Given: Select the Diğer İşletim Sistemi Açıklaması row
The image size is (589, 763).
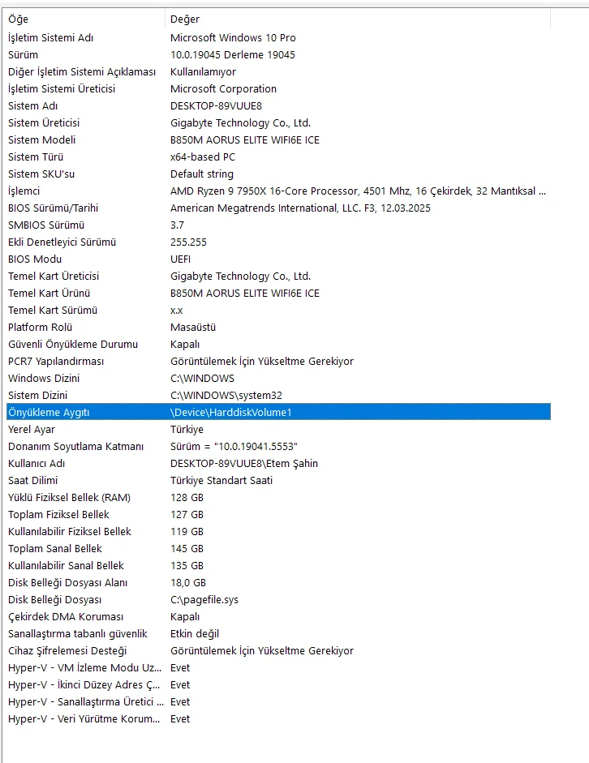Looking at the screenshot, I should tap(278, 71).
